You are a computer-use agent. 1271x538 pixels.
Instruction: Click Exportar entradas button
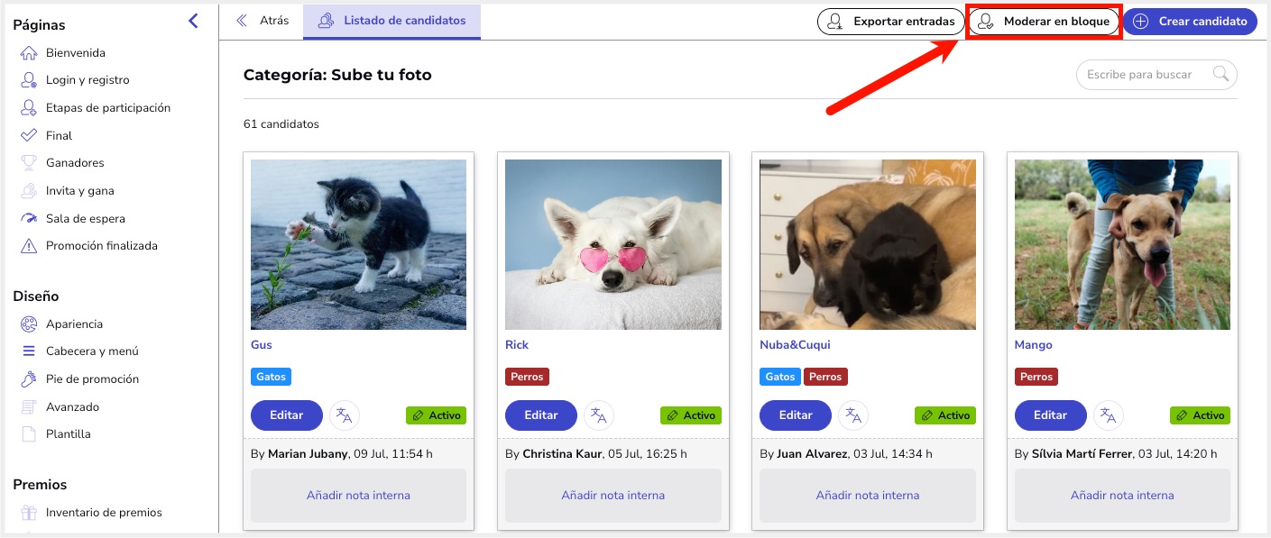coord(891,22)
